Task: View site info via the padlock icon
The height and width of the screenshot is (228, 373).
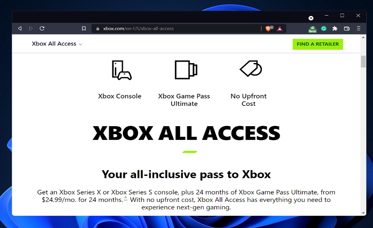Action: [97, 29]
